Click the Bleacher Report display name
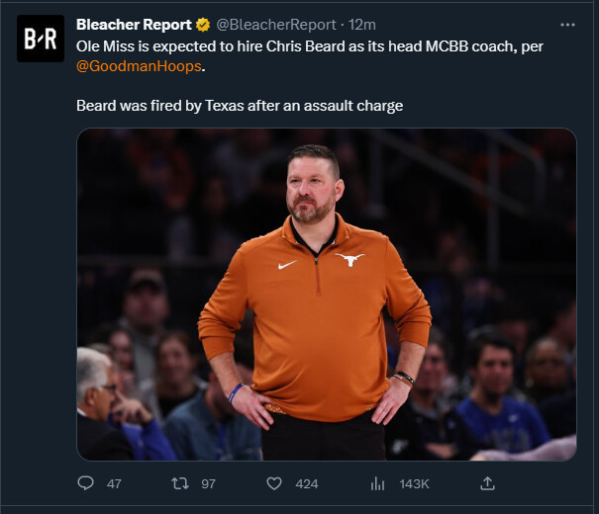The height and width of the screenshot is (514, 599). pos(134,24)
